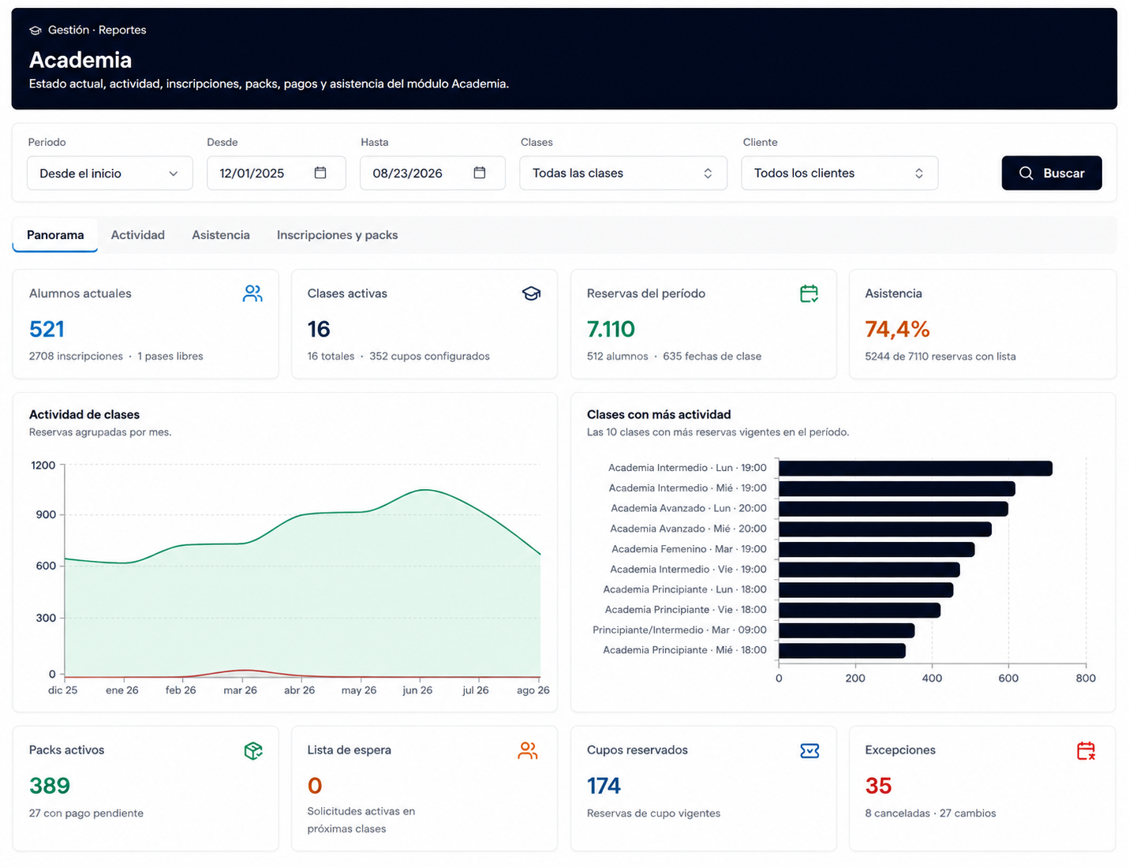
Task: Click the graduation cap icon beside Gestión · Reportes
Action: (x=35, y=30)
